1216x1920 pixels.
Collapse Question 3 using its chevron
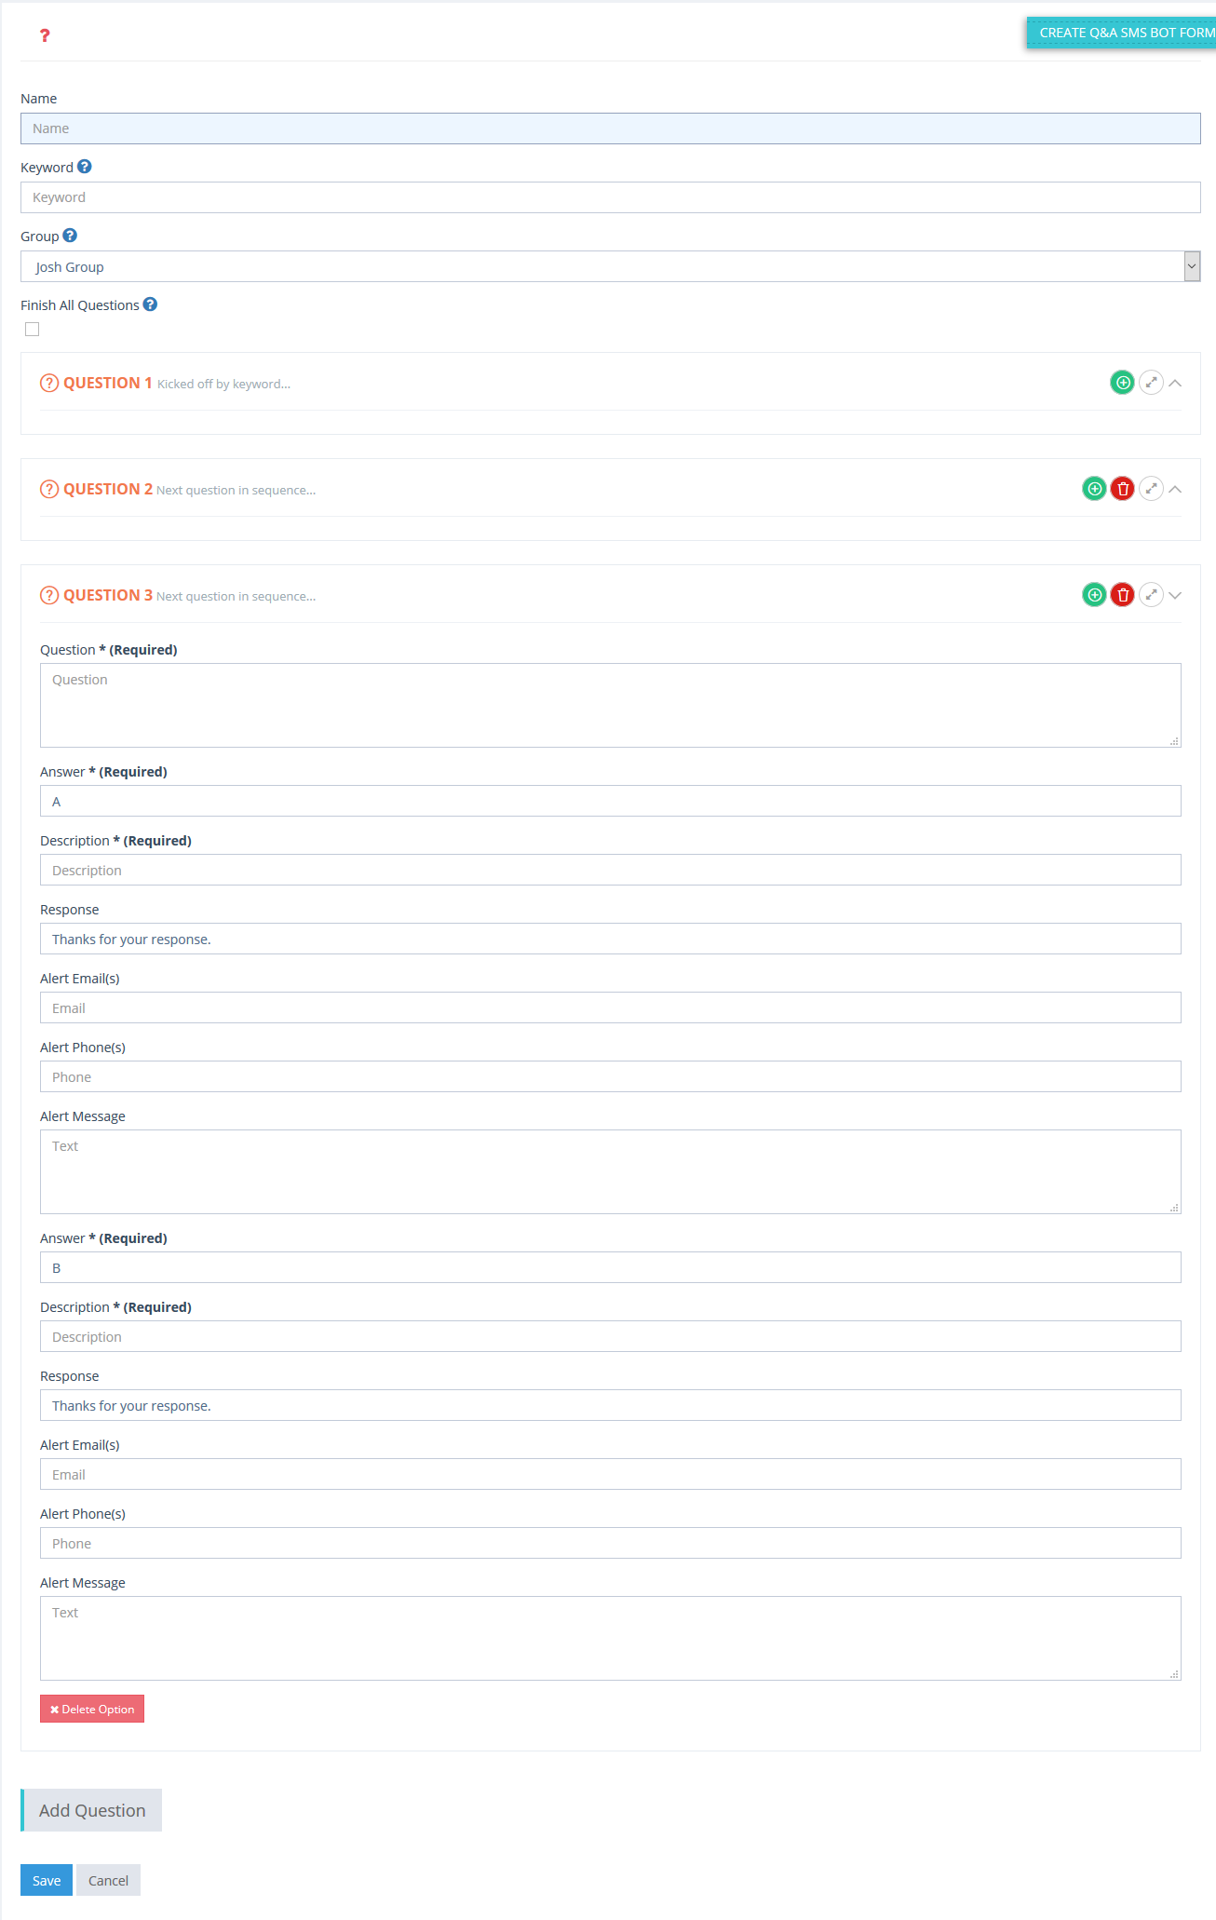pyautogui.click(x=1175, y=595)
